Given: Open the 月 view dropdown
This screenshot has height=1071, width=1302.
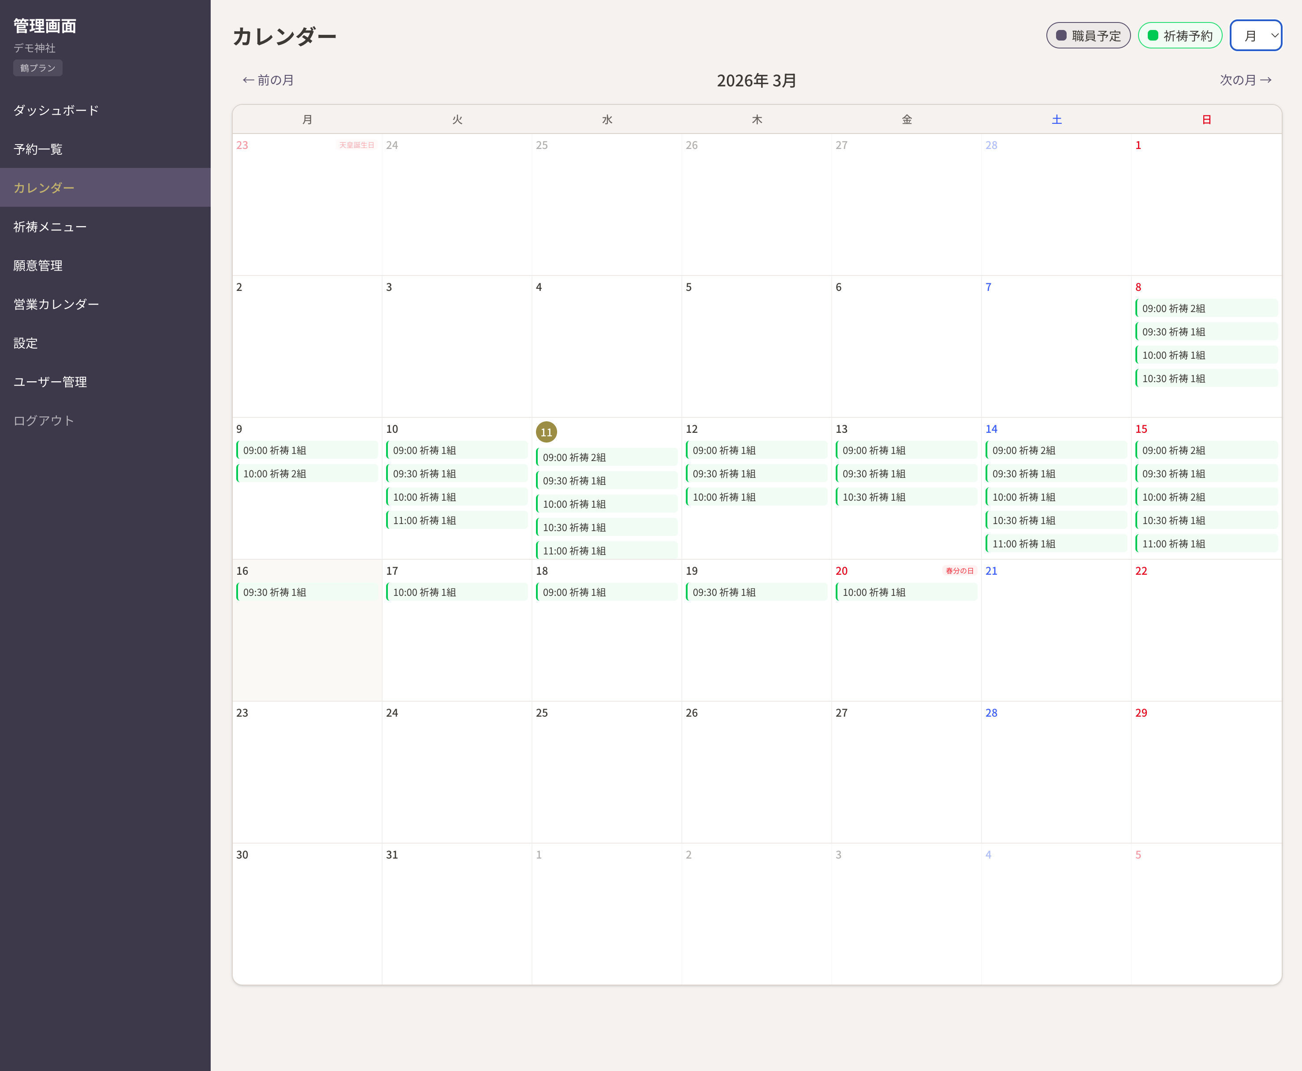Looking at the screenshot, I should (x=1255, y=36).
